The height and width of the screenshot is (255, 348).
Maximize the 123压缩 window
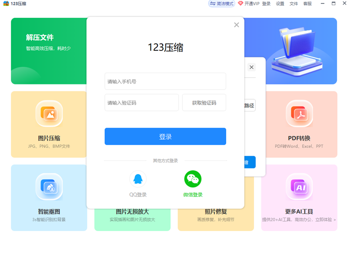coord(334,3)
